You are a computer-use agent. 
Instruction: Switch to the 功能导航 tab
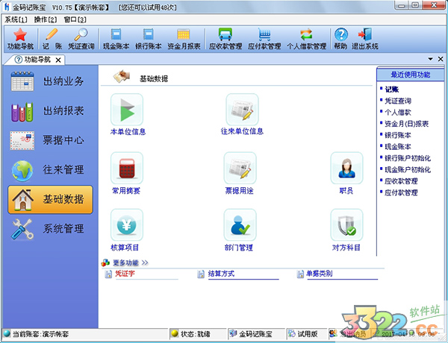tap(33, 60)
